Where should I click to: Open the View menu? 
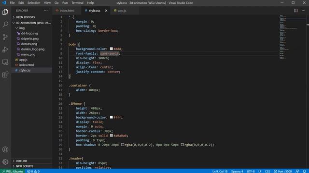coord(47,3)
